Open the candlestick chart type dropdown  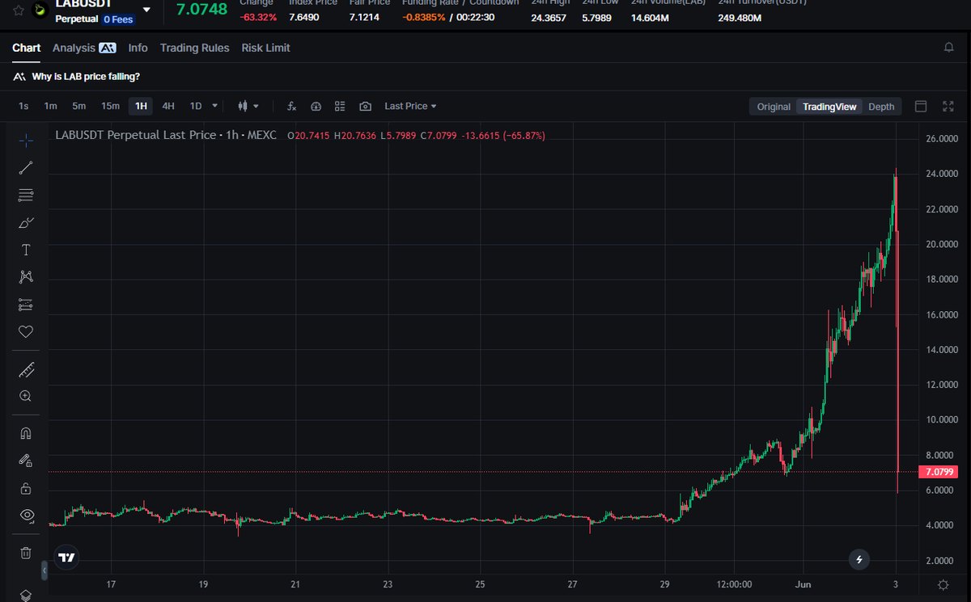pos(248,106)
